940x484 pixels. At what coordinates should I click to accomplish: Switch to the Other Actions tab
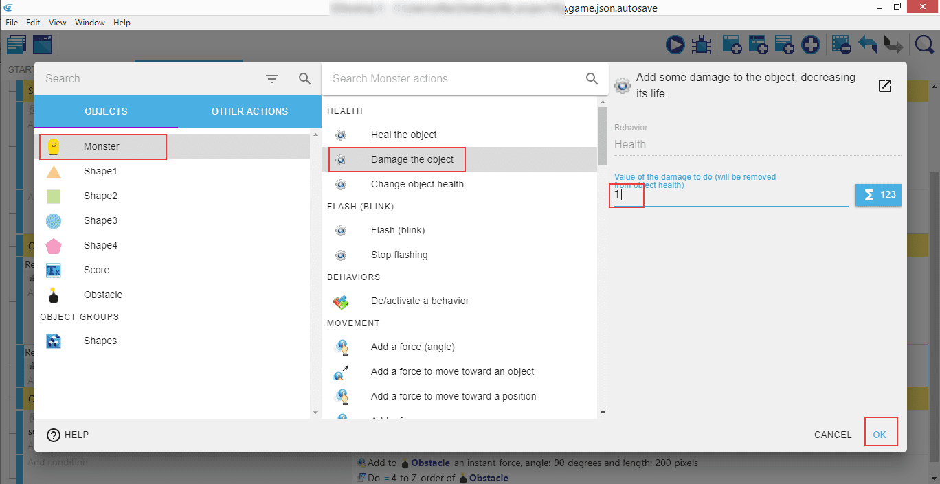249,111
